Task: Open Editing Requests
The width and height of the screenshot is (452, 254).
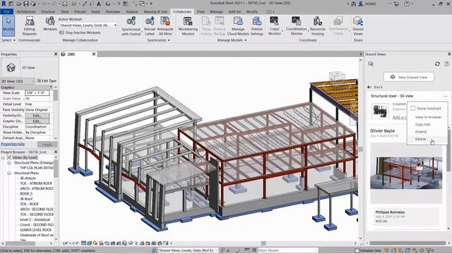Action: 30,26
